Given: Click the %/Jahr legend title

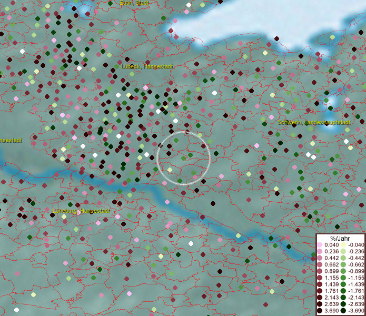Looking at the screenshot, I should point(340,238).
